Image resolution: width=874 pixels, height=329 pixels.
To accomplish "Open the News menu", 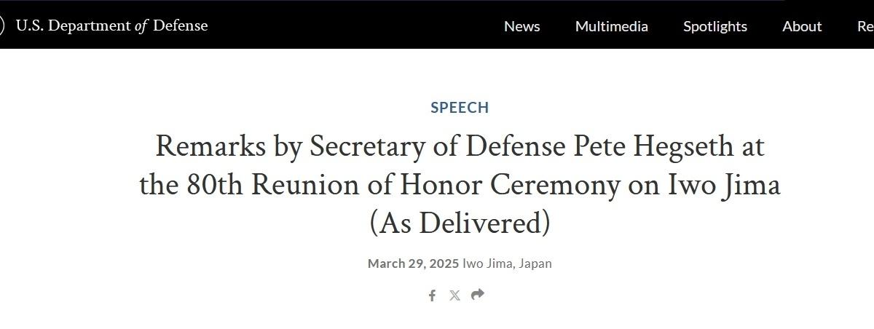I will click(521, 26).
